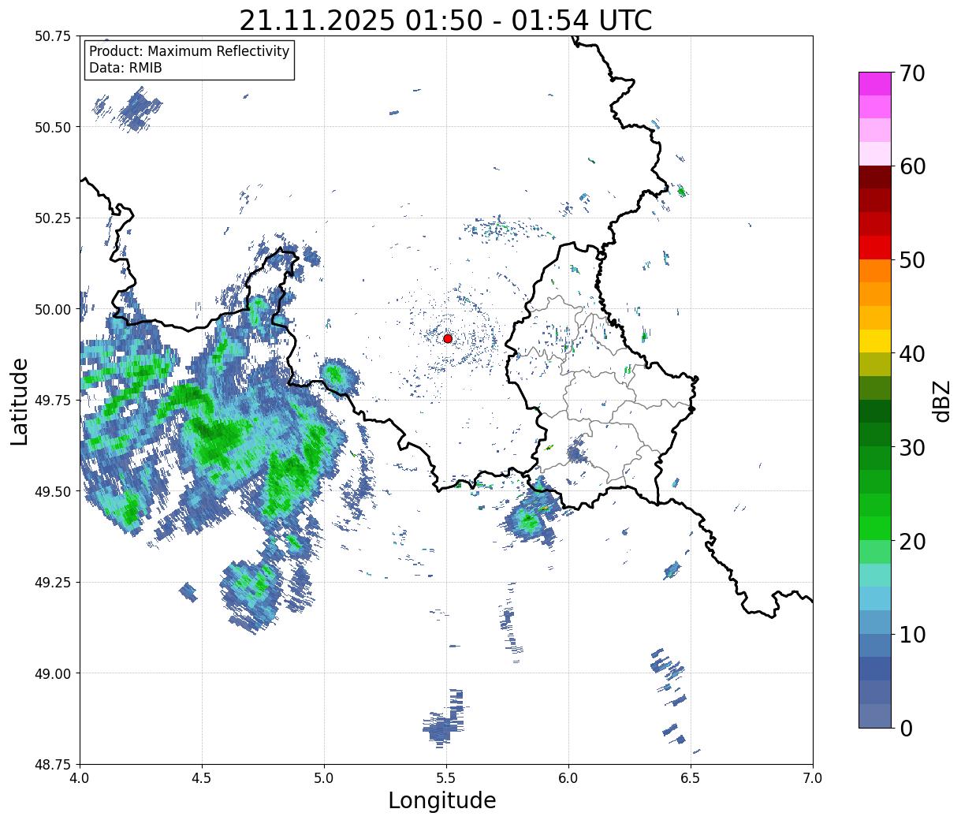Click the latitude tick label '50.75'

[x=54, y=36]
